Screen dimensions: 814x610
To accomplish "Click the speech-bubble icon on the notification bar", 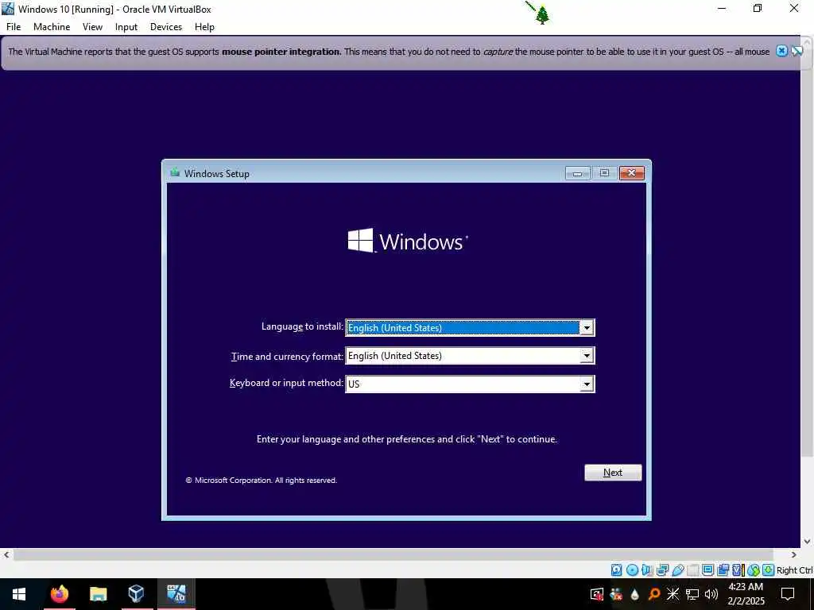I will pyautogui.click(x=797, y=51).
